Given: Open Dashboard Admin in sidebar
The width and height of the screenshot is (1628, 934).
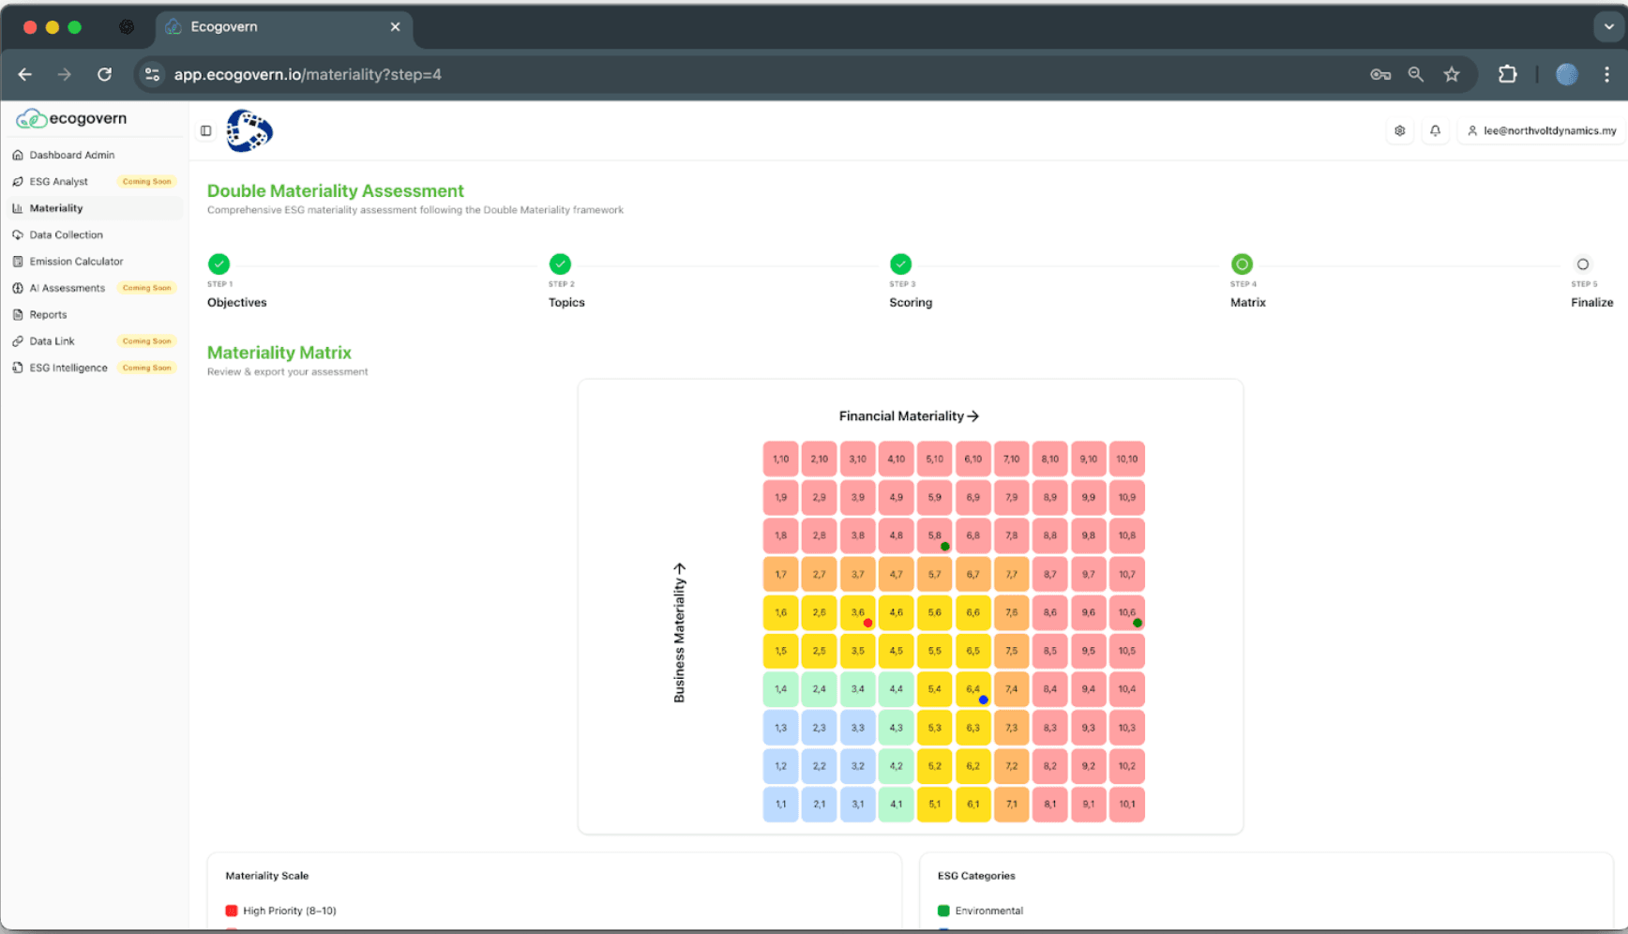Looking at the screenshot, I should (94, 155).
